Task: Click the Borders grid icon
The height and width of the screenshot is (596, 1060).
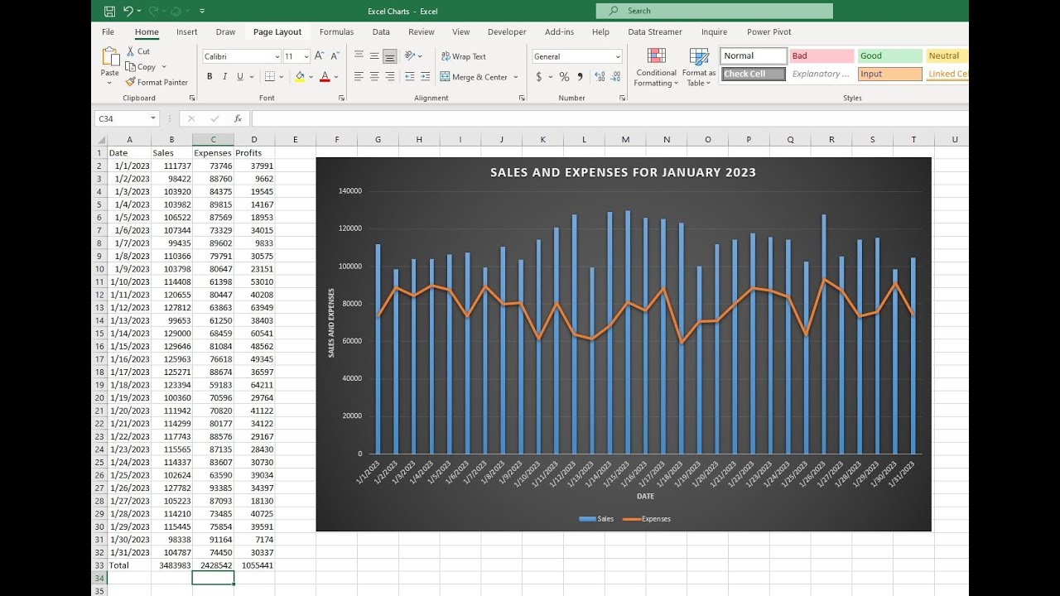Action: (270, 76)
